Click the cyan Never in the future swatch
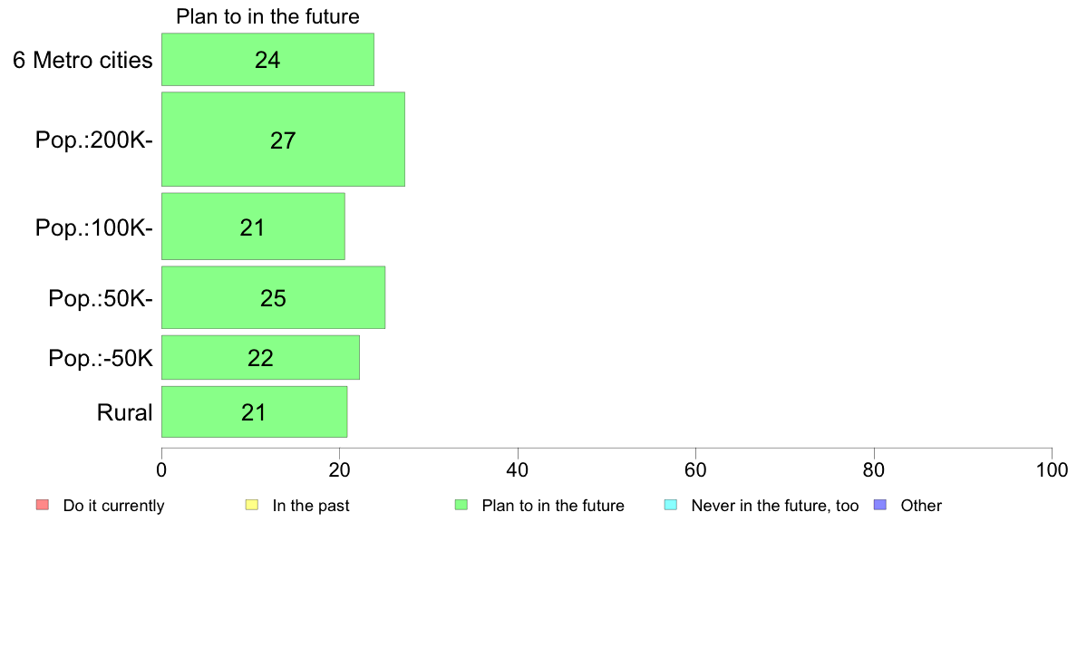 (x=671, y=505)
